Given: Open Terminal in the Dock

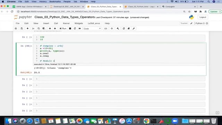Looking at the screenshot, I should [154, 121].
